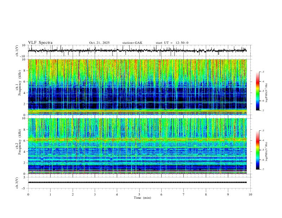Click the "-3" label on ch.1 color scale
The image size is (282, 218).
point(262,72)
